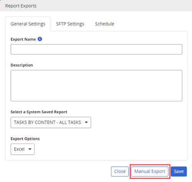Click inside the Description text area

(x=96, y=86)
